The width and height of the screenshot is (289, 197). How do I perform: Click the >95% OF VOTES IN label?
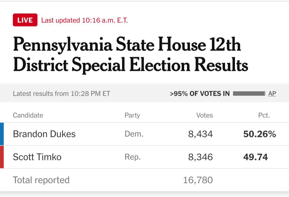coord(200,94)
